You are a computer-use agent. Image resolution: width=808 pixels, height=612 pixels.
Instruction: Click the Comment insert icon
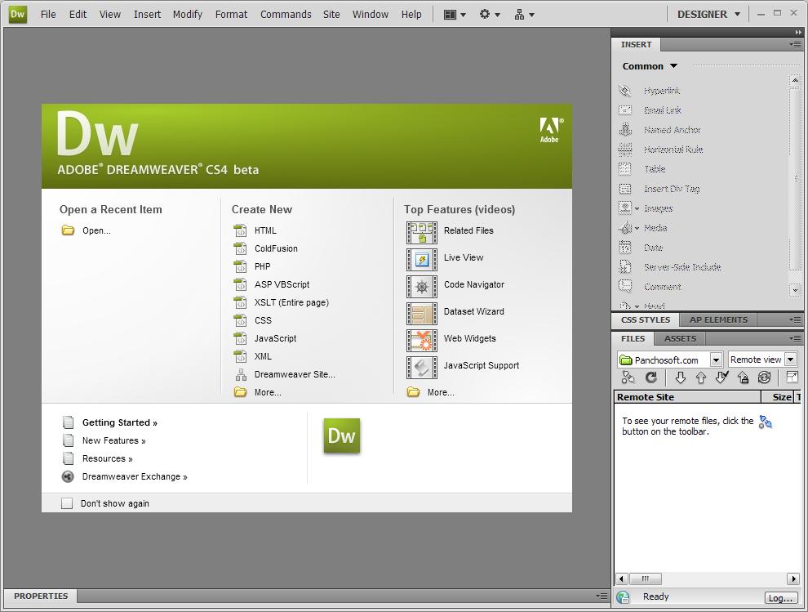[x=625, y=287]
